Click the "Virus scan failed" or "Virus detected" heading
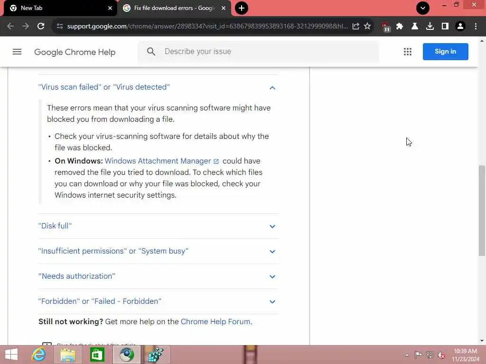This screenshot has width=486, height=364. point(104,87)
